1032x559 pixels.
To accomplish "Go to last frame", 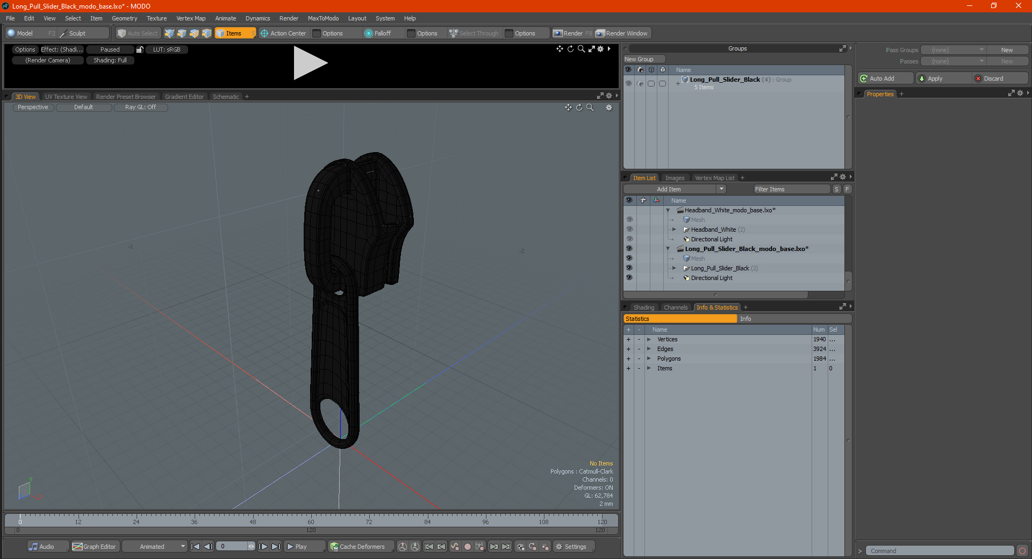I will tap(276, 547).
